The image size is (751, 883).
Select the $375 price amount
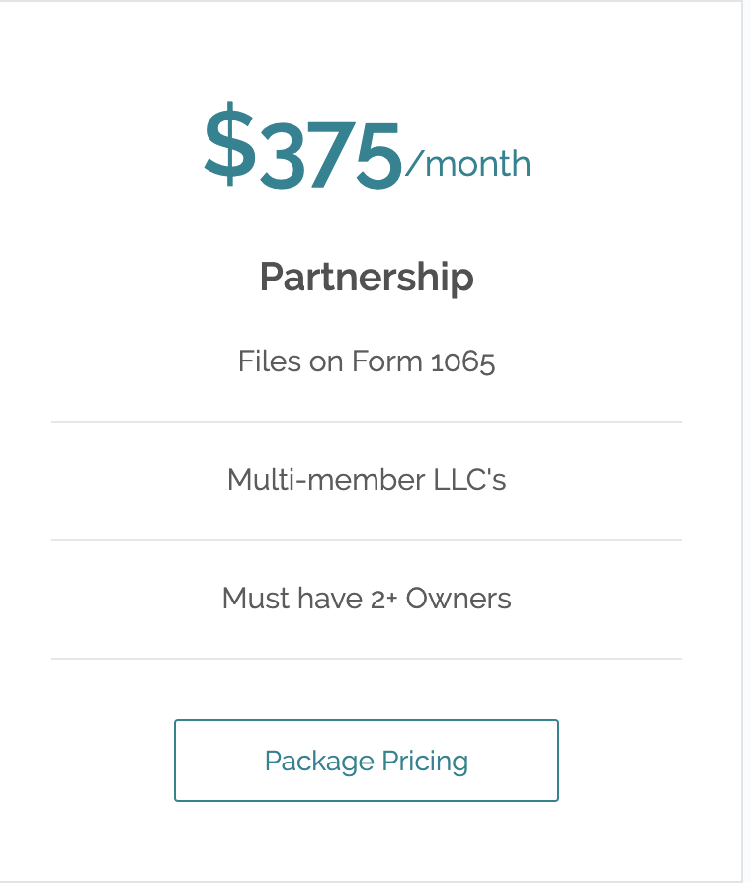pyautogui.click(x=303, y=145)
